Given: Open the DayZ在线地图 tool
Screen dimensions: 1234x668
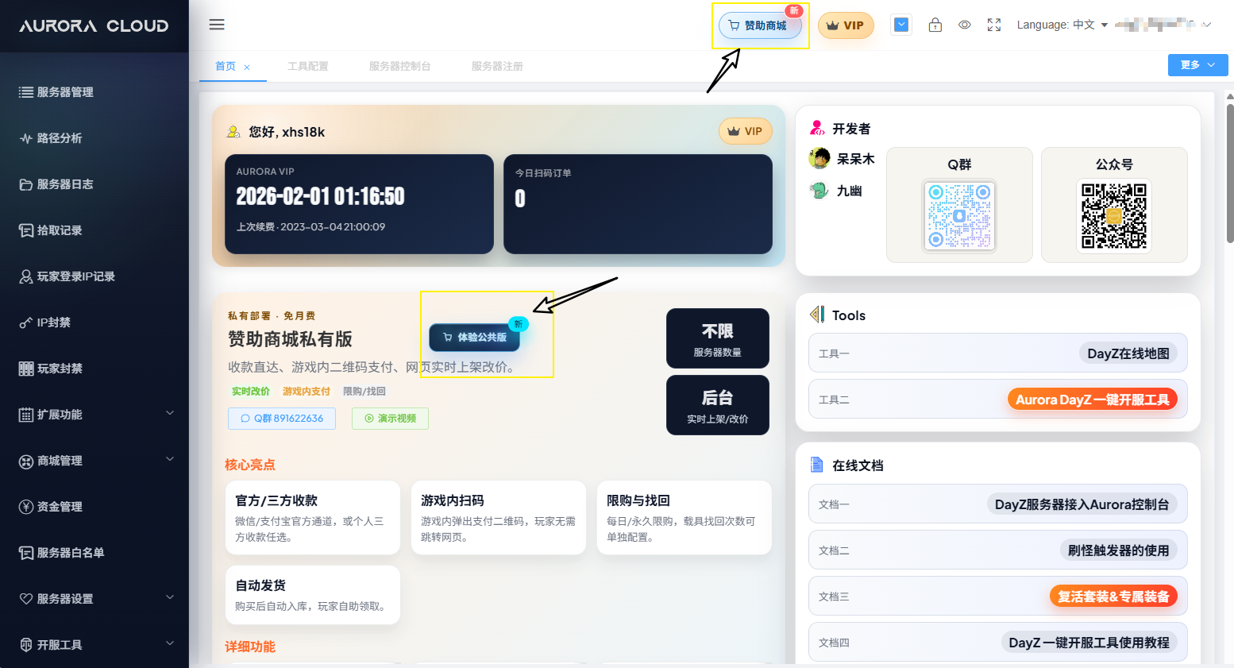Looking at the screenshot, I should coord(1128,353).
